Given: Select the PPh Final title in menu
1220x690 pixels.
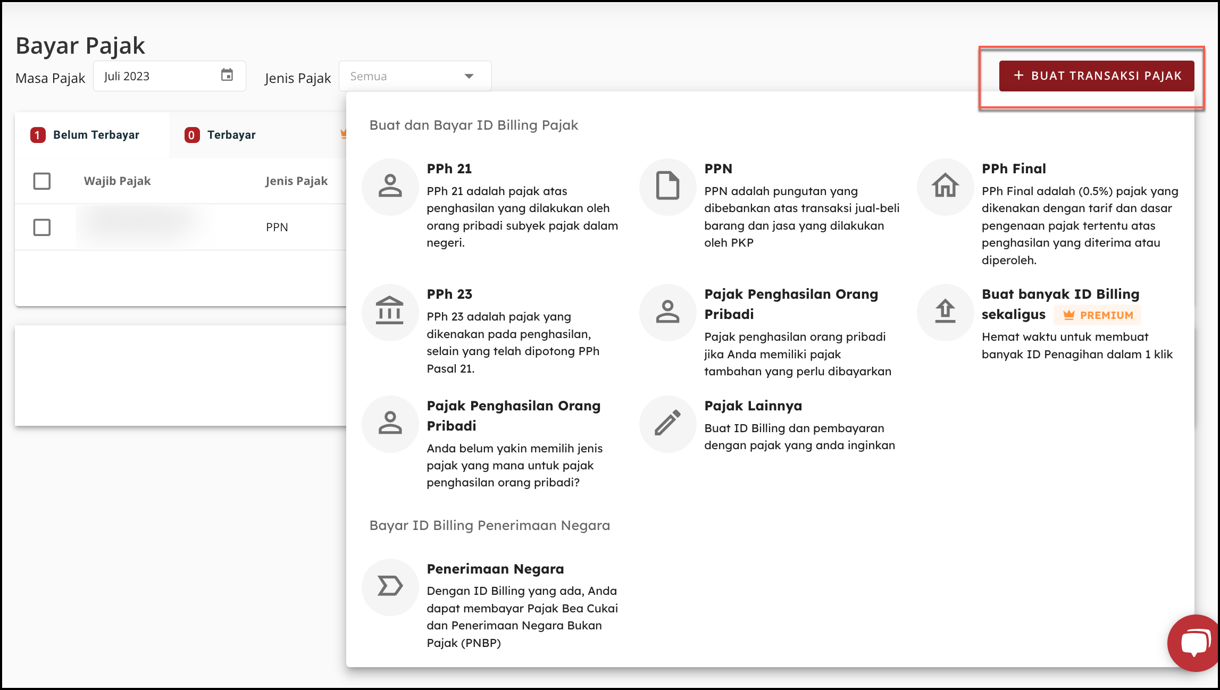Looking at the screenshot, I should 1014,169.
